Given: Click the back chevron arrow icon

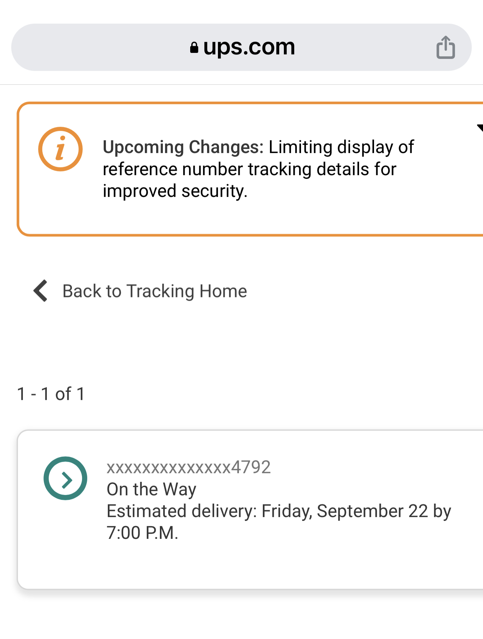Looking at the screenshot, I should [41, 291].
